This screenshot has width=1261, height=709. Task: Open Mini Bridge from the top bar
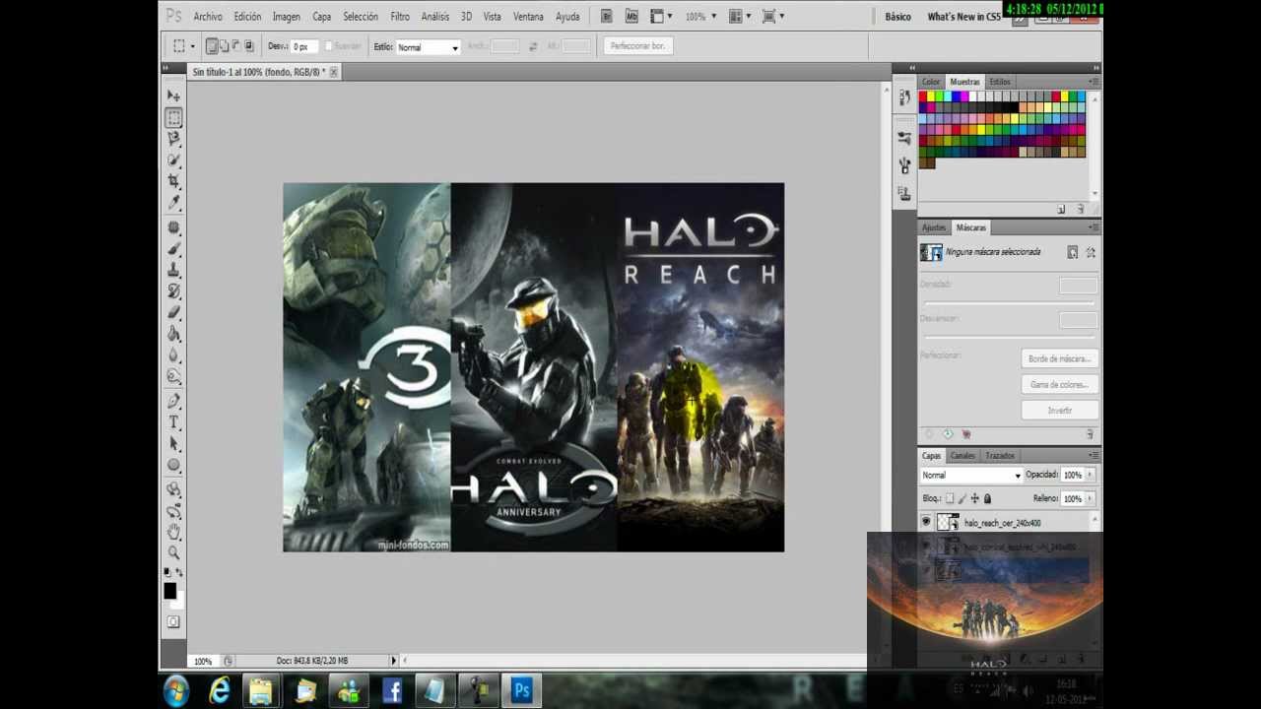[x=631, y=17]
